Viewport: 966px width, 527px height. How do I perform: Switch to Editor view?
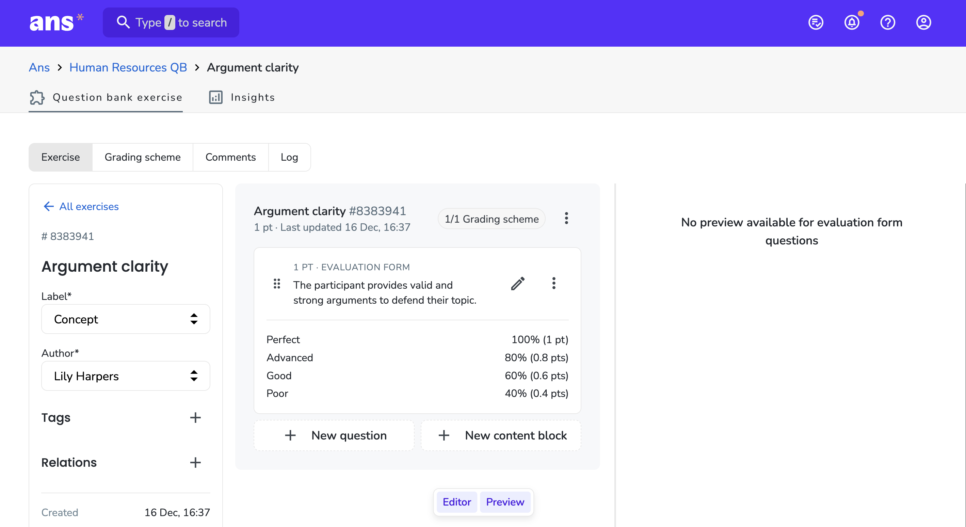click(457, 502)
